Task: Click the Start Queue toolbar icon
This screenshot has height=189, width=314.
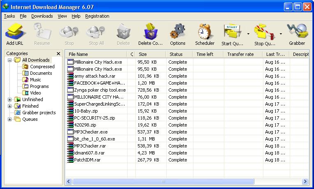Action: pyautogui.click(x=232, y=32)
